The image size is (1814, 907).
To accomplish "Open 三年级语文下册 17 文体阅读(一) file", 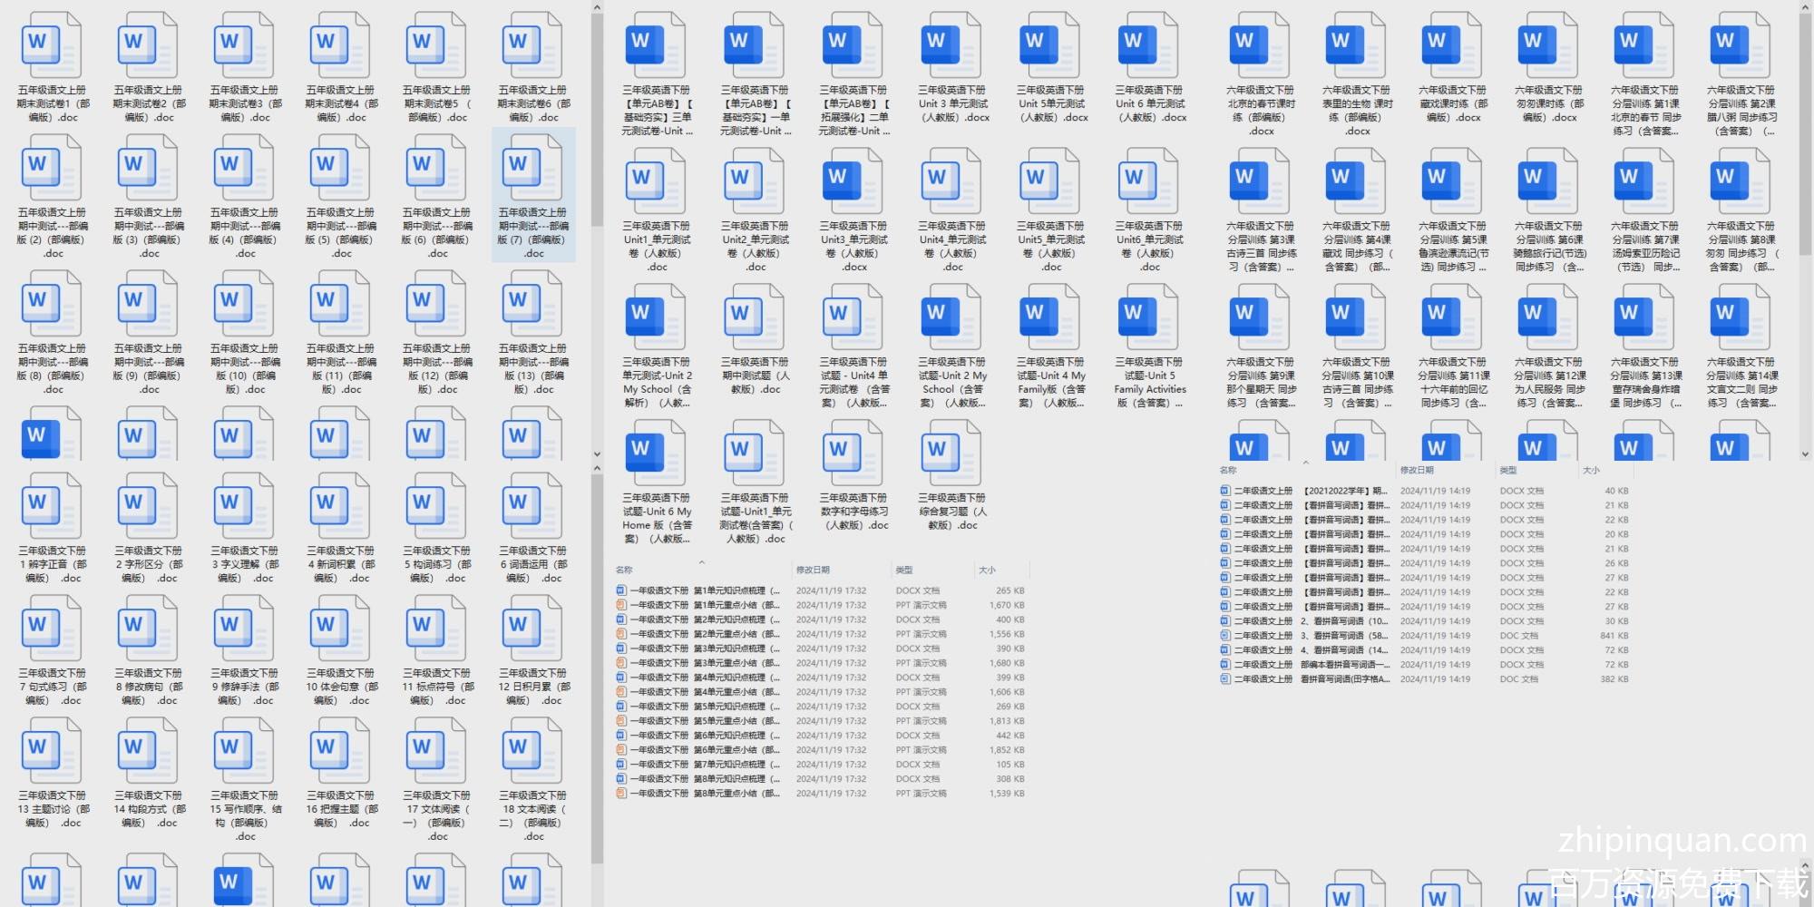I will [437, 751].
